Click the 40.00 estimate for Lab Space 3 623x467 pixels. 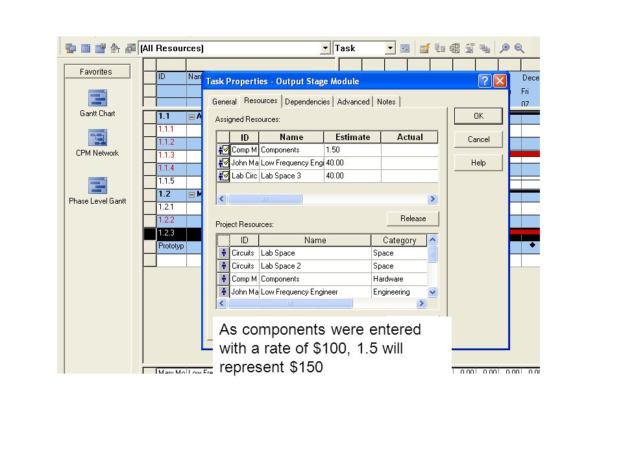[352, 176]
